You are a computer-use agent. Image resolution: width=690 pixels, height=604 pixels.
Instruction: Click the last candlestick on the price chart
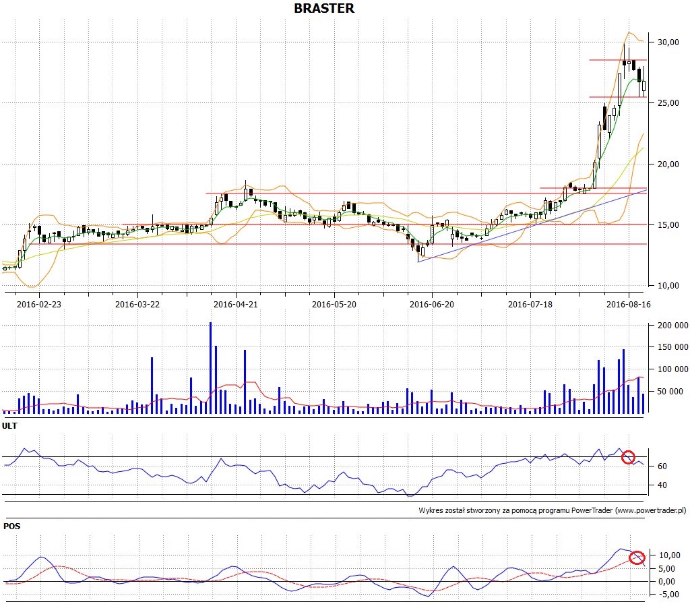[644, 86]
